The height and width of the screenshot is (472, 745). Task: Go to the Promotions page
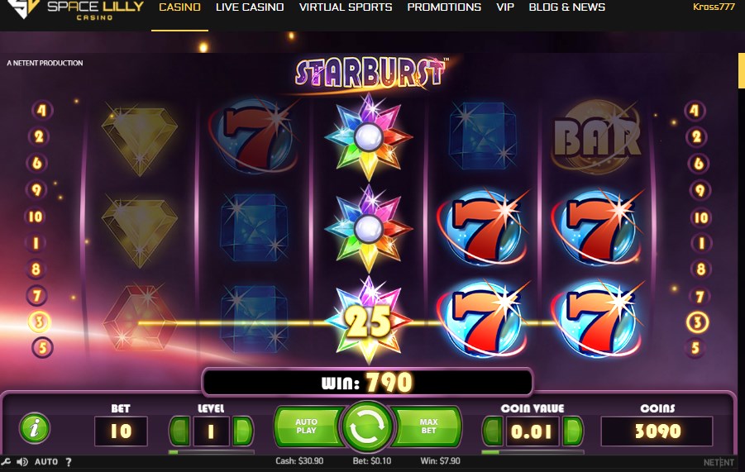point(444,7)
